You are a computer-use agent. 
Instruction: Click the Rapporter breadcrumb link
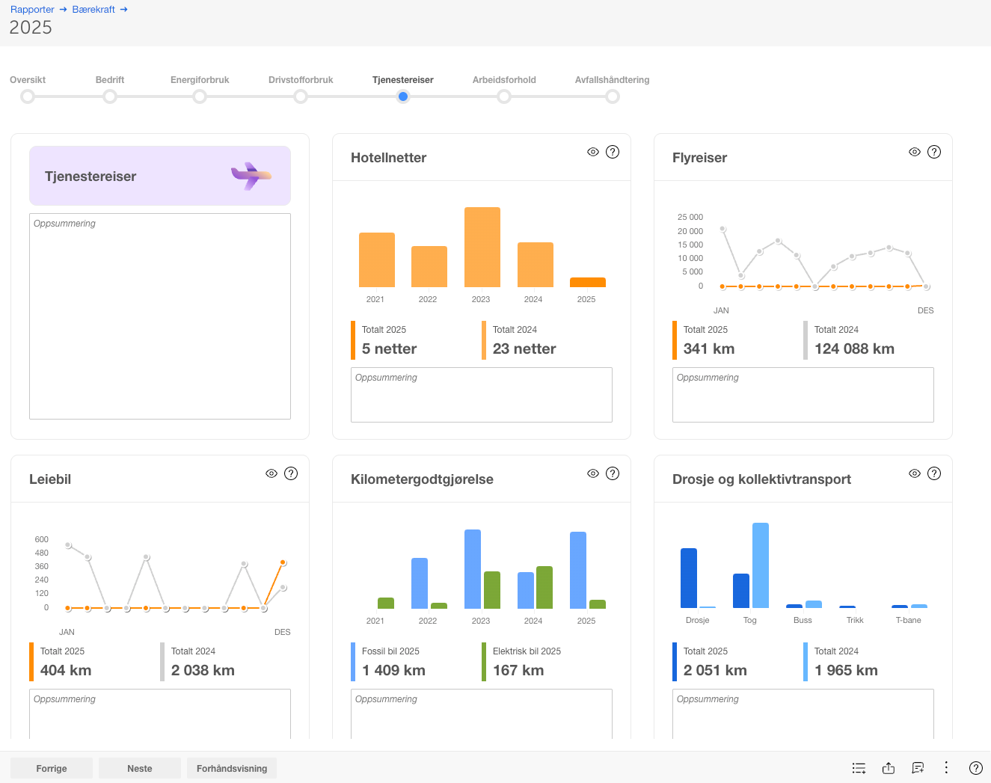(x=32, y=10)
